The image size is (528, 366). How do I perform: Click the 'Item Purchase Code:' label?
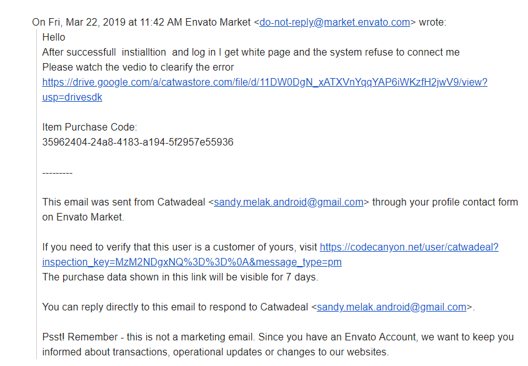tap(89, 127)
